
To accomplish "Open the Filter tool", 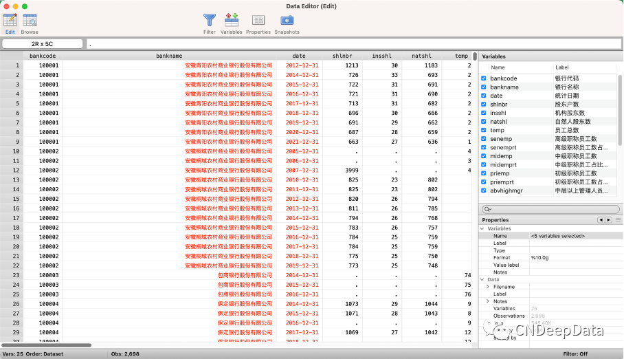I will [210, 21].
